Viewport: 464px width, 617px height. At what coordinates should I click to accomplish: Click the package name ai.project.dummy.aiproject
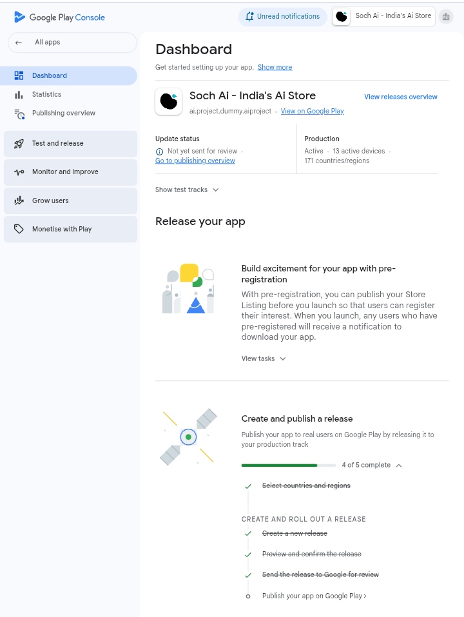coord(231,112)
